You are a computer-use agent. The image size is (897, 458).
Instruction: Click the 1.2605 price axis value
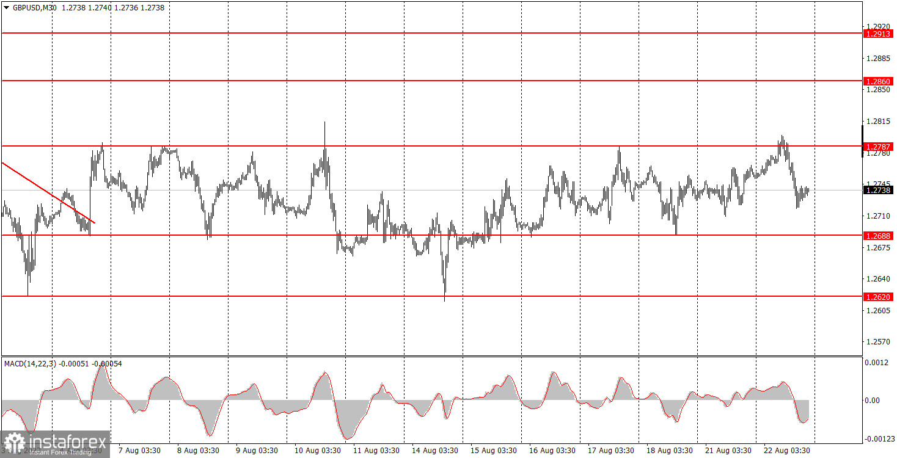(877, 311)
